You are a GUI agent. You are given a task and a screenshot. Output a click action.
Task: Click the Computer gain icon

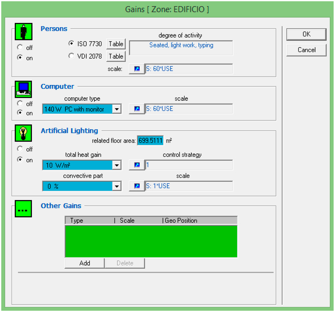(23, 89)
